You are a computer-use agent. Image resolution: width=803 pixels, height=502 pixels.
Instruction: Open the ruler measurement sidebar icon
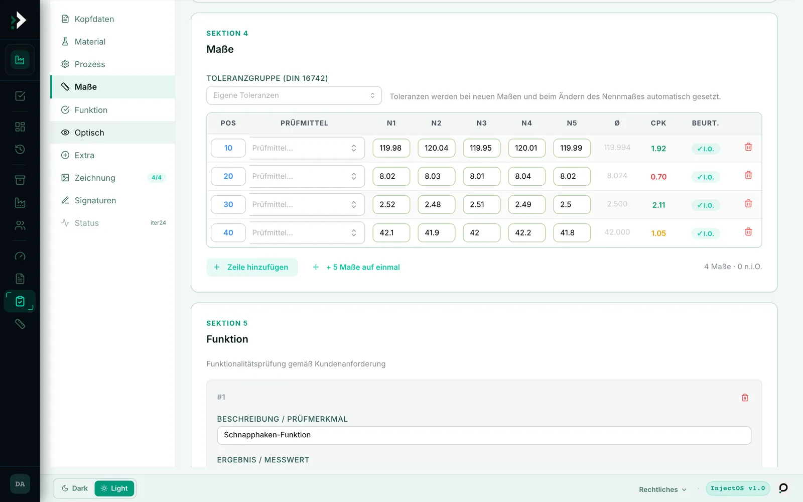click(x=20, y=324)
